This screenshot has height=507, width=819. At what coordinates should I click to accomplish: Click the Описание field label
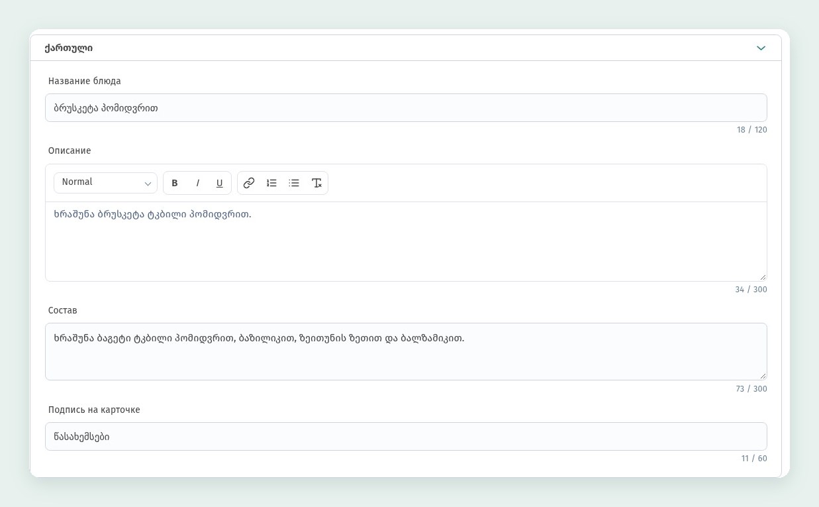click(70, 150)
